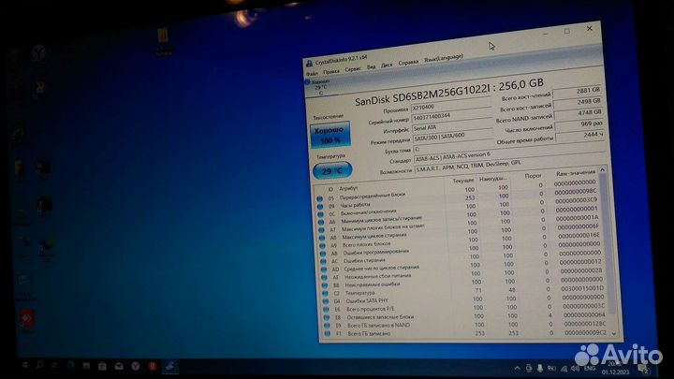The height and width of the screenshot is (379, 674).
Task: Click the interface field Serial ATA
Action: (x=453, y=126)
